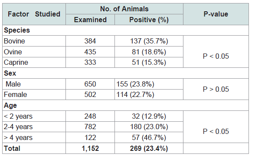Select the P > 0.05 cell

click(216, 89)
